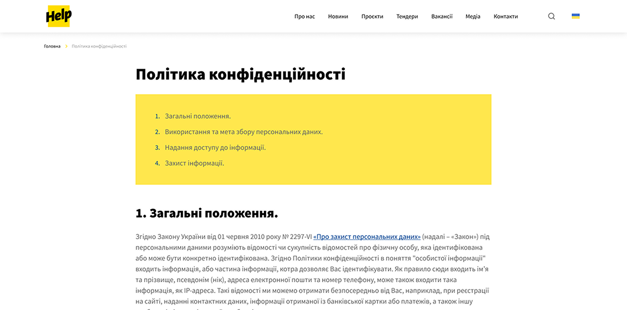Jump to Захист інформації contents item
Viewport: 627px width, 310px height.
[194, 163]
